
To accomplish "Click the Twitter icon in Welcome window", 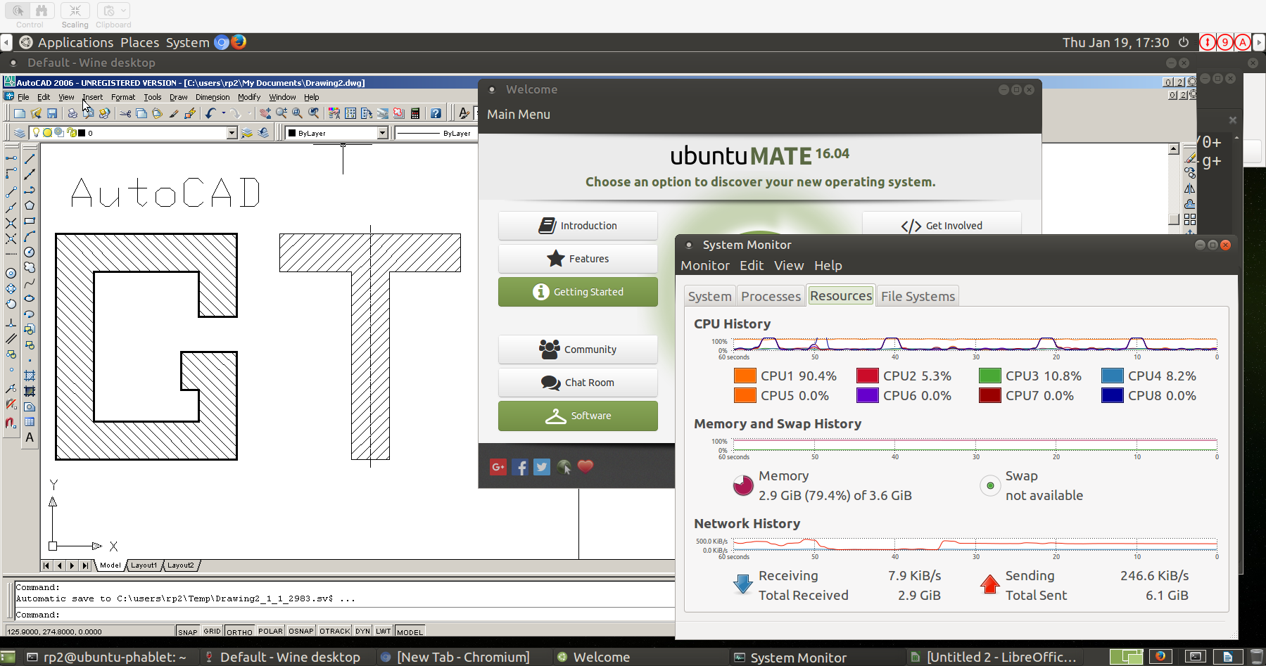I will (542, 466).
